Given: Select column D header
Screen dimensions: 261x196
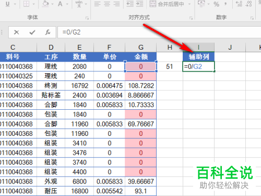Looking at the screenshot, I should (51, 47).
